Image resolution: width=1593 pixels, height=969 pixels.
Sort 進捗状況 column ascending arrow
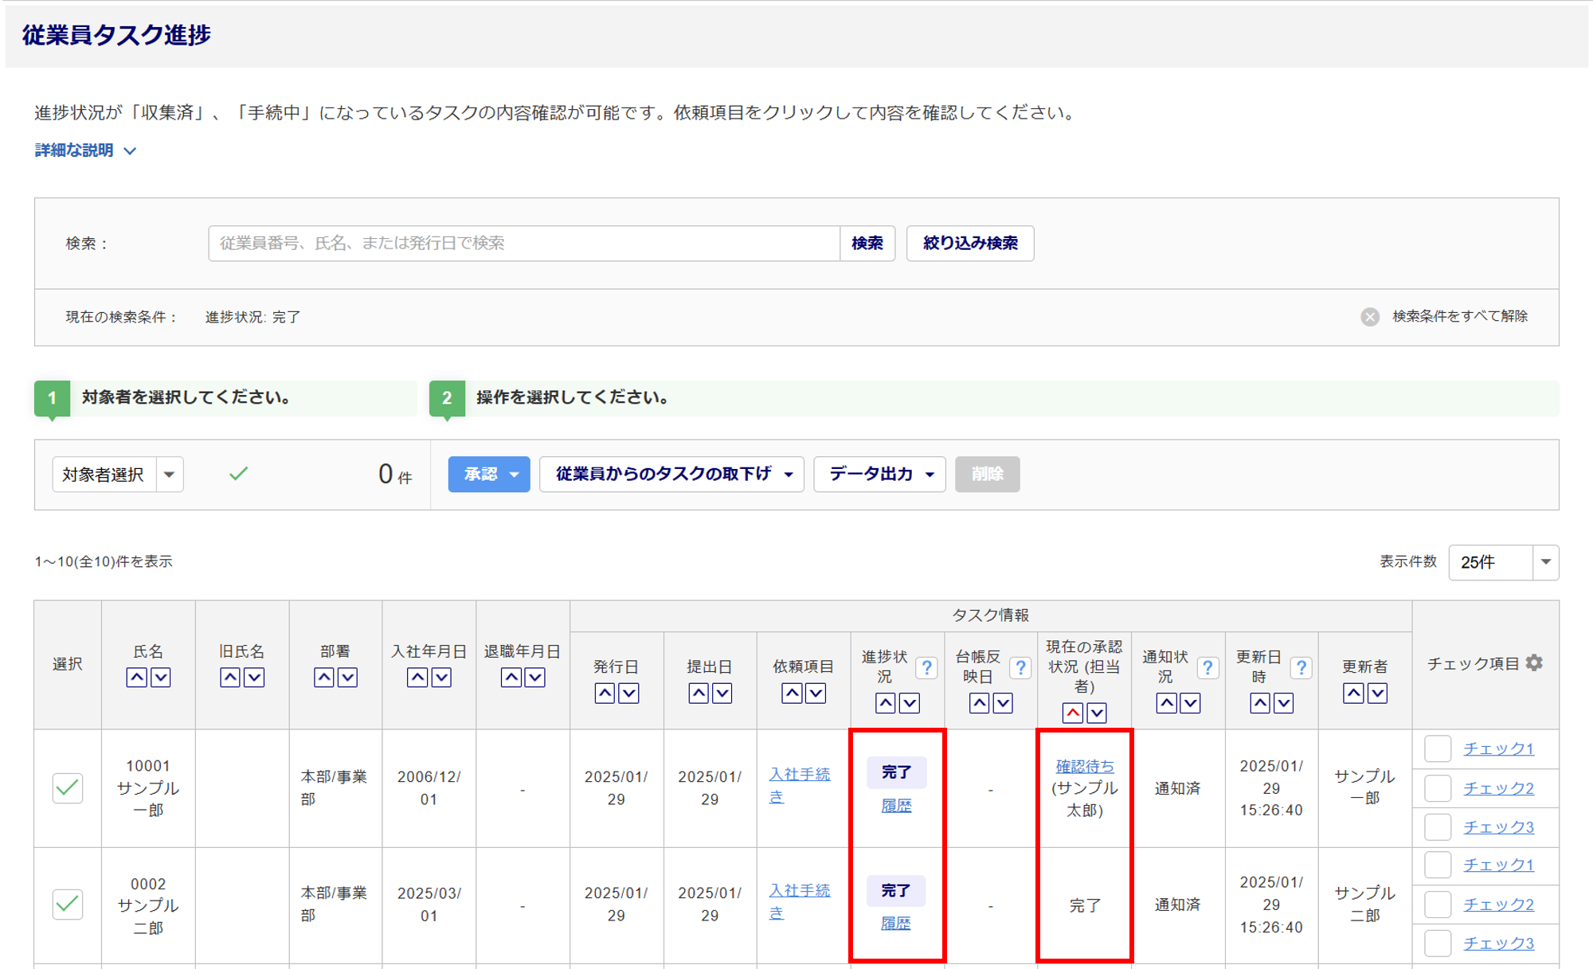pos(886,703)
